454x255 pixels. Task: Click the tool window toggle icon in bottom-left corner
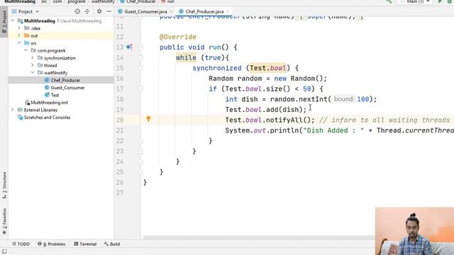point(4,251)
